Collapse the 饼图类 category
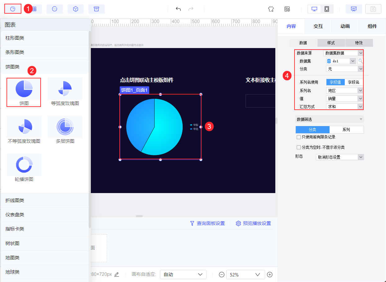This screenshot has width=386, height=282. pyautogui.click(x=45, y=67)
